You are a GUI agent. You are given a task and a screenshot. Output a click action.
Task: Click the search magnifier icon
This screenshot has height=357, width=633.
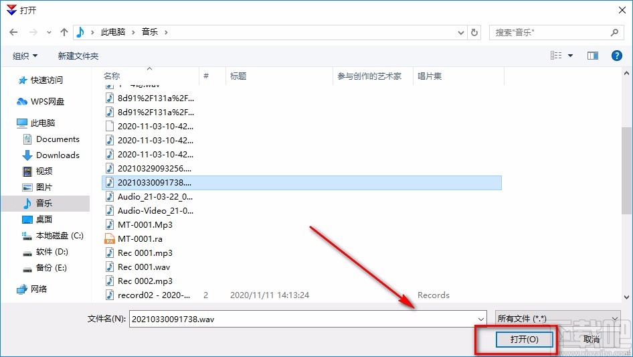[x=614, y=32]
